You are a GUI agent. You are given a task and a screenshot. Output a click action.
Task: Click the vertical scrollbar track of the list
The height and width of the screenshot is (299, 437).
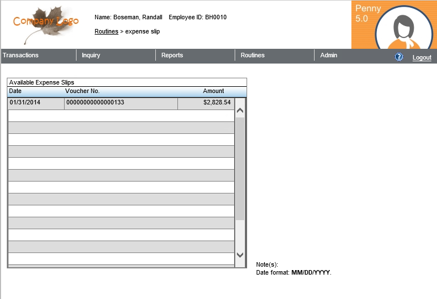click(x=240, y=170)
